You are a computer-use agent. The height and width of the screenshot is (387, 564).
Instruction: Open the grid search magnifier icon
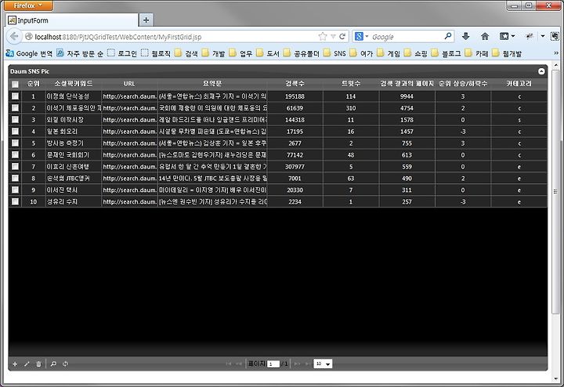click(x=53, y=364)
